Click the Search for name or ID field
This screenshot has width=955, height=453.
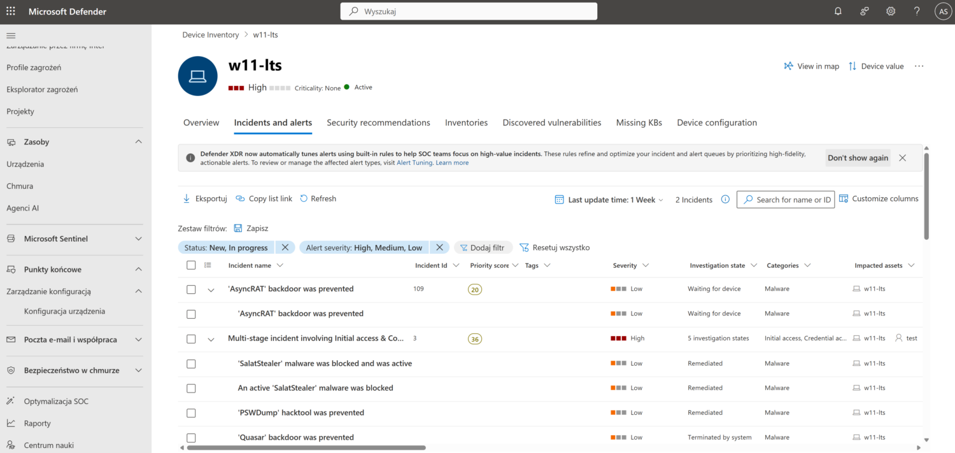[786, 199]
